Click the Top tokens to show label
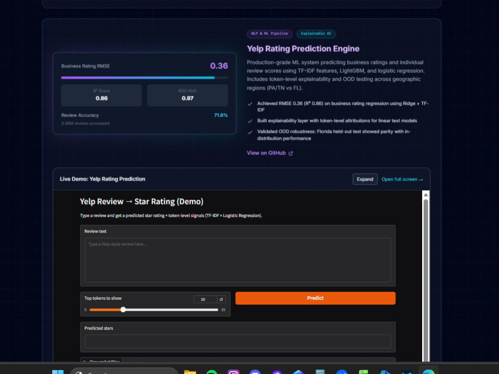This screenshot has height=374, width=499. (103, 298)
